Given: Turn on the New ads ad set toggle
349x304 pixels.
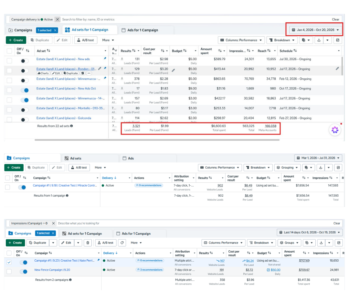Looking at the screenshot, I should point(25,61).
